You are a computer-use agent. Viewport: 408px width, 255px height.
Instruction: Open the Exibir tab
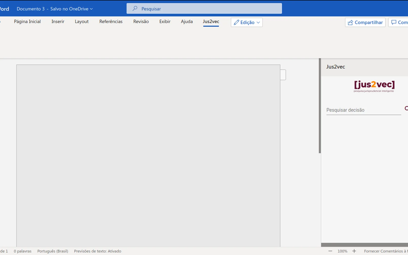click(165, 22)
